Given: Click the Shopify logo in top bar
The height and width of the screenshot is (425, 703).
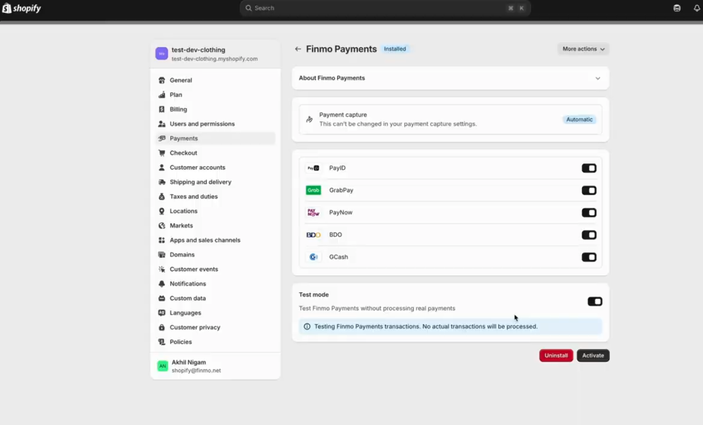Looking at the screenshot, I should coord(22,8).
